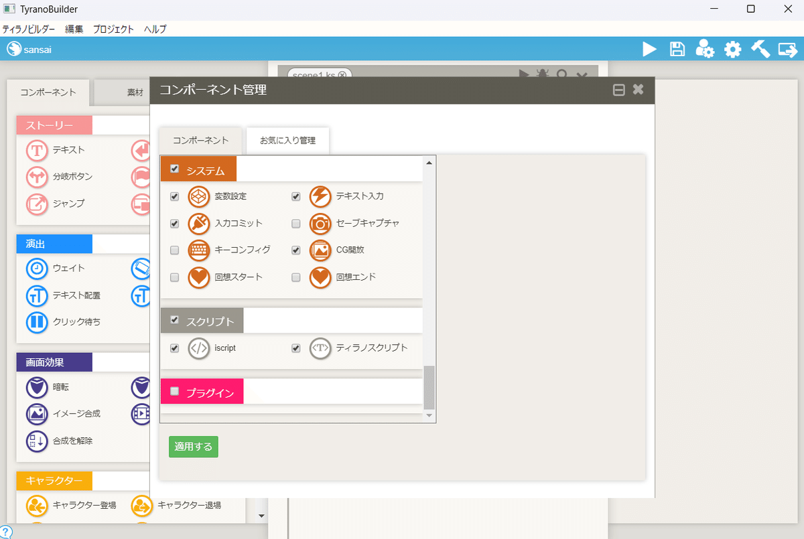
Task: Enable the プラグイン category checkbox
Action: (x=175, y=391)
